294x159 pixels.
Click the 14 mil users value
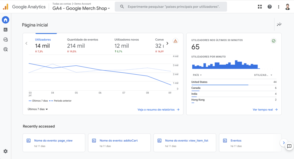[x=42, y=46]
